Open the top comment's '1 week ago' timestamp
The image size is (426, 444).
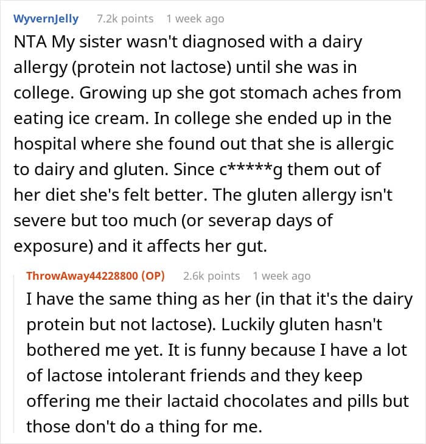[195, 19]
